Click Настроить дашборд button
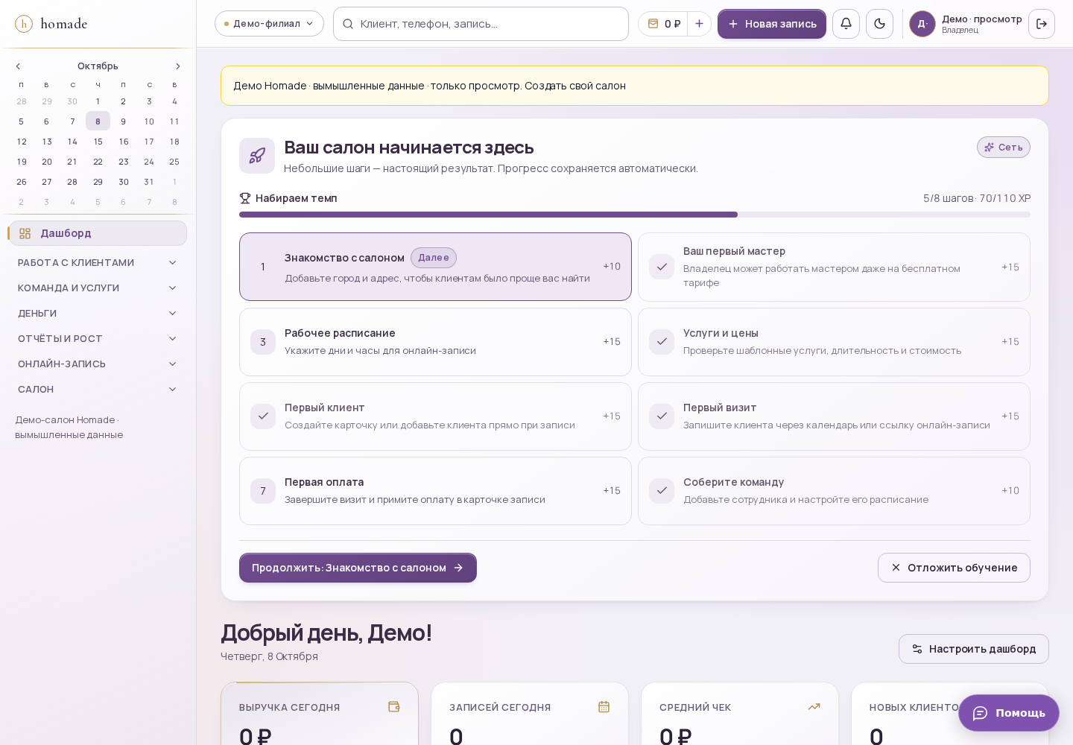This screenshot has width=1073, height=745. pyautogui.click(x=973, y=649)
